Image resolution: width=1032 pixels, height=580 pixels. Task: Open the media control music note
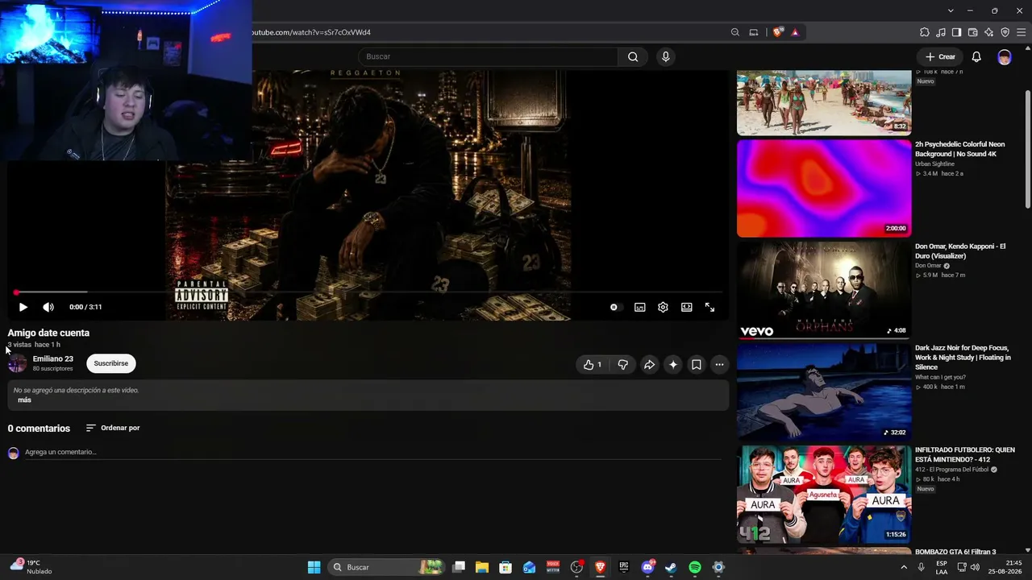941,32
